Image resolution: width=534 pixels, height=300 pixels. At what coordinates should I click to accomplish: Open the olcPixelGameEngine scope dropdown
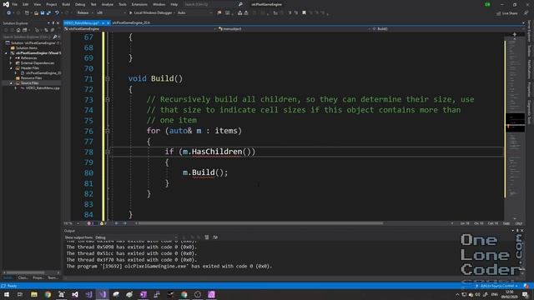[x=140, y=29]
